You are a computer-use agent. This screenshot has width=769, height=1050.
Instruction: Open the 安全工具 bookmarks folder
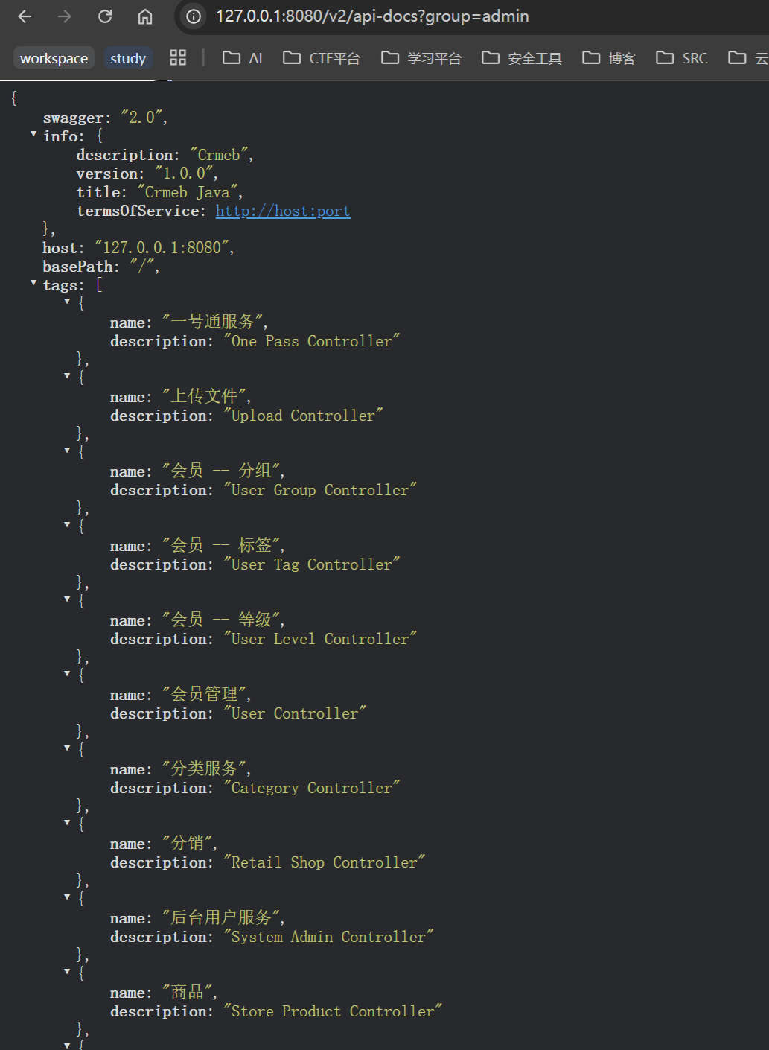point(521,58)
